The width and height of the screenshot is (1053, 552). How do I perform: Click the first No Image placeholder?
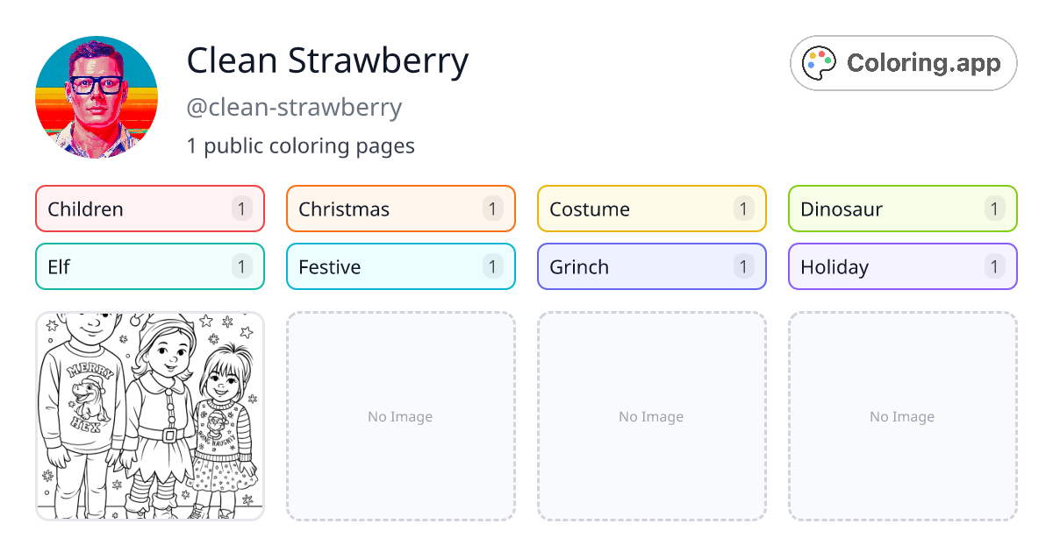click(400, 416)
